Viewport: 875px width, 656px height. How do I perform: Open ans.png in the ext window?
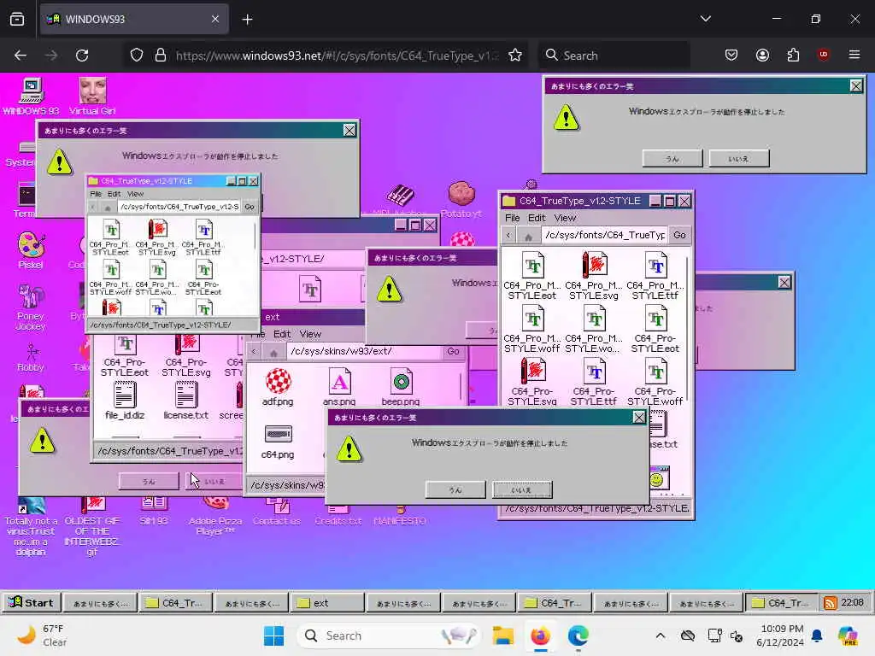point(339,387)
